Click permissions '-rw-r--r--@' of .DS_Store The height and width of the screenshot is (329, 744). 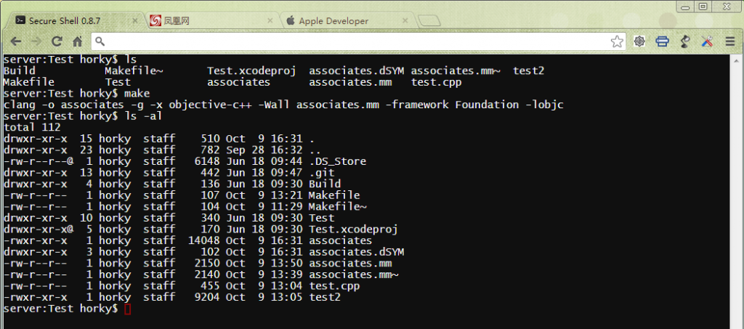pyautogui.click(x=38, y=162)
